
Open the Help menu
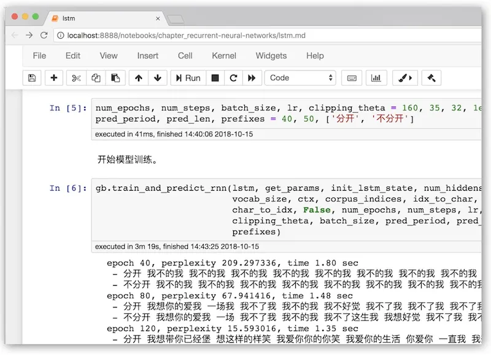[x=315, y=56]
